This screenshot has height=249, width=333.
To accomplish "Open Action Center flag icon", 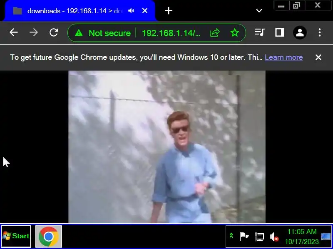I will [244, 237].
